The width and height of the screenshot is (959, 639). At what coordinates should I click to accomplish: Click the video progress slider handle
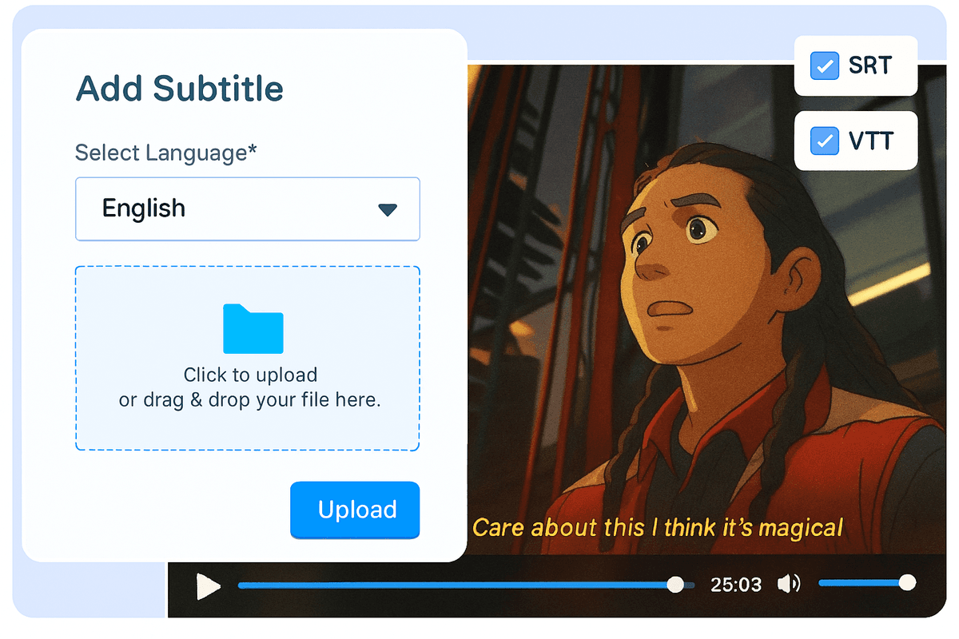[x=675, y=585]
